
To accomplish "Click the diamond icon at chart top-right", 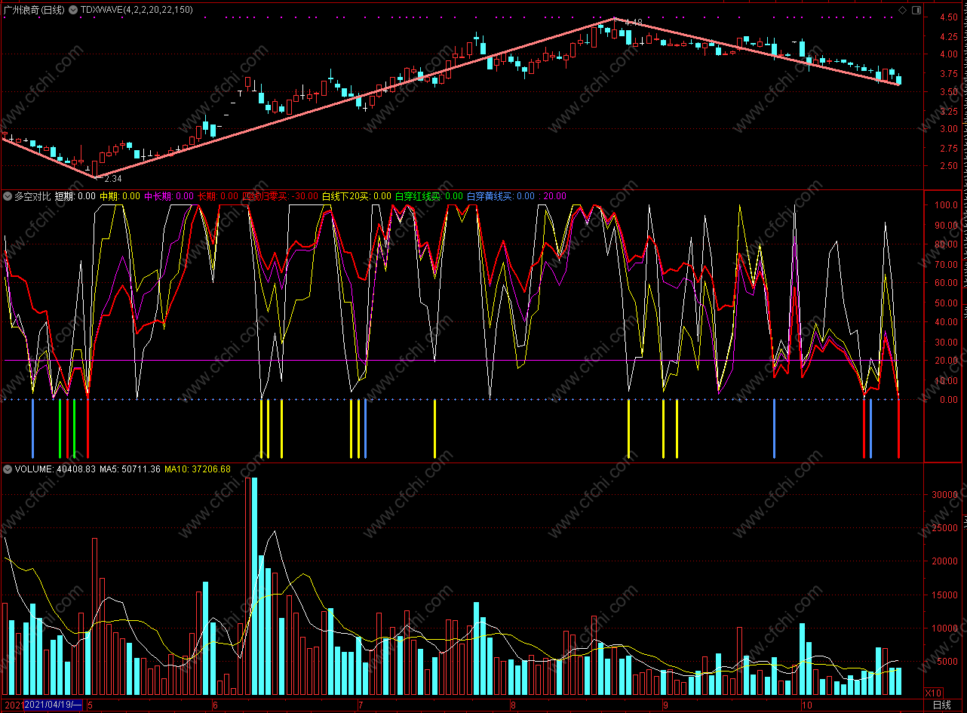I will click(903, 10).
